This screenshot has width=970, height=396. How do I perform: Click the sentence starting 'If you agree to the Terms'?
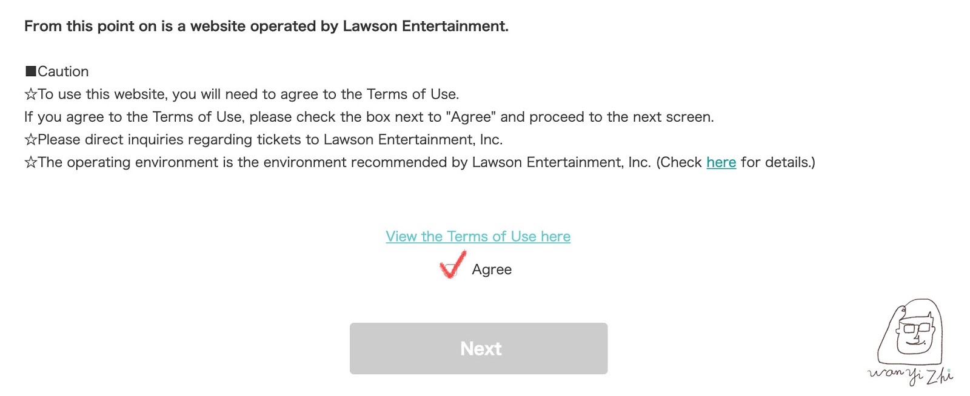(369, 117)
